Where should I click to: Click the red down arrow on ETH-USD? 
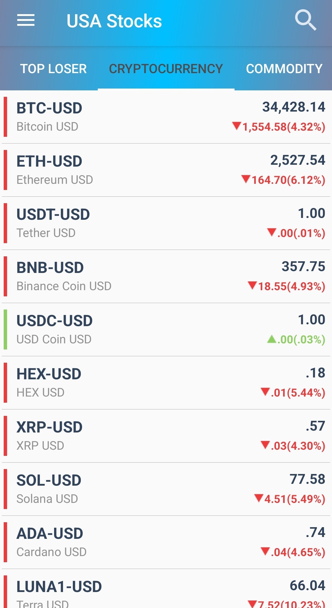[x=246, y=179]
